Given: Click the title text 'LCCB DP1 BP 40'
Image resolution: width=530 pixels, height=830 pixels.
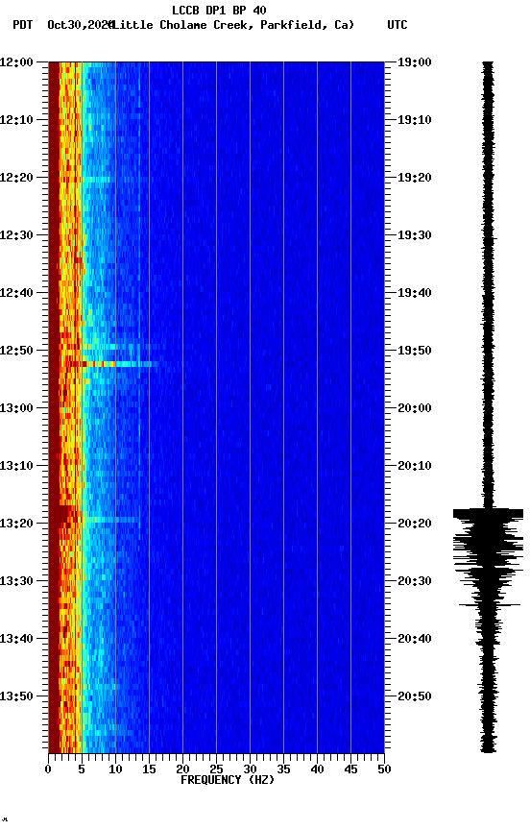Looking at the screenshot, I should (219, 10).
